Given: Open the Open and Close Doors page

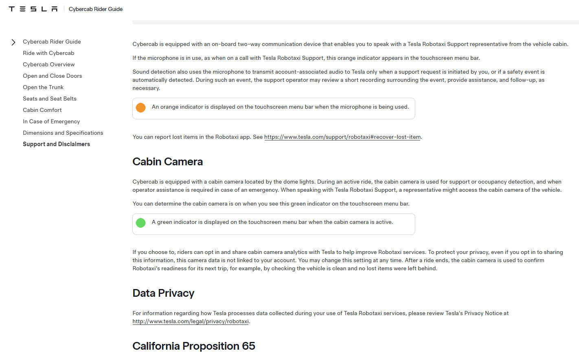Looking at the screenshot, I should (53, 76).
